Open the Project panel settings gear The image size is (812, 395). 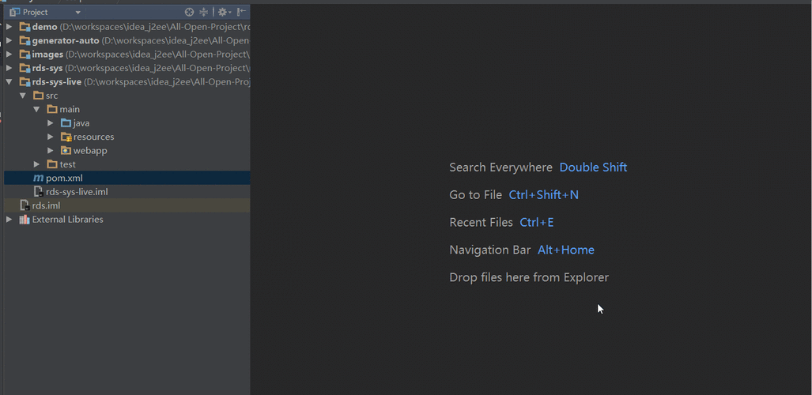(x=222, y=12)
